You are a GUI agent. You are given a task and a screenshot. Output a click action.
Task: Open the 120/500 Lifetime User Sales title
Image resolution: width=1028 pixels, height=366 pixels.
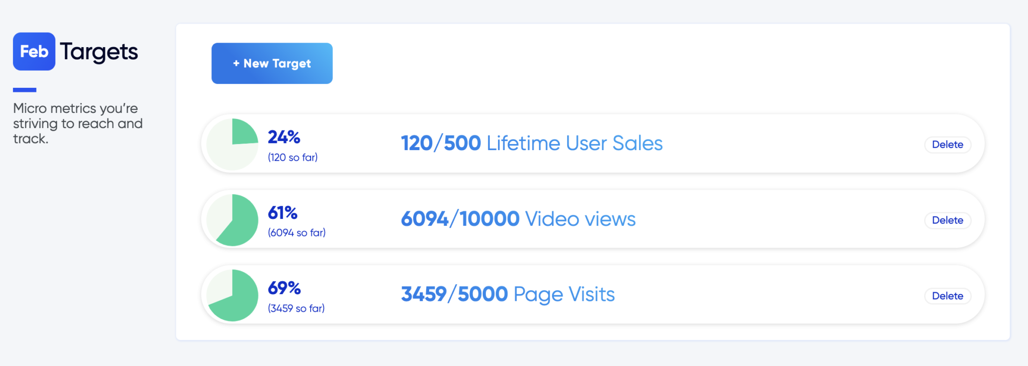(x=532, y=144)
